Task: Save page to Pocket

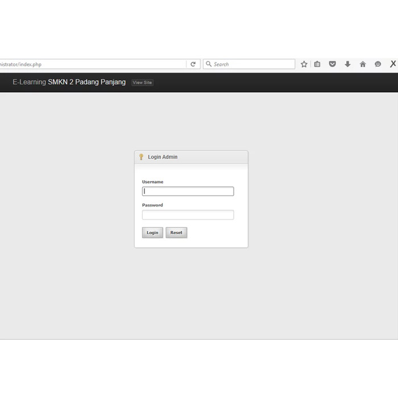Action: (333, 64)
